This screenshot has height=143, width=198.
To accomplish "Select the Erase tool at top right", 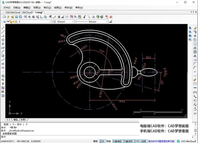I will [x=195, y=28].
